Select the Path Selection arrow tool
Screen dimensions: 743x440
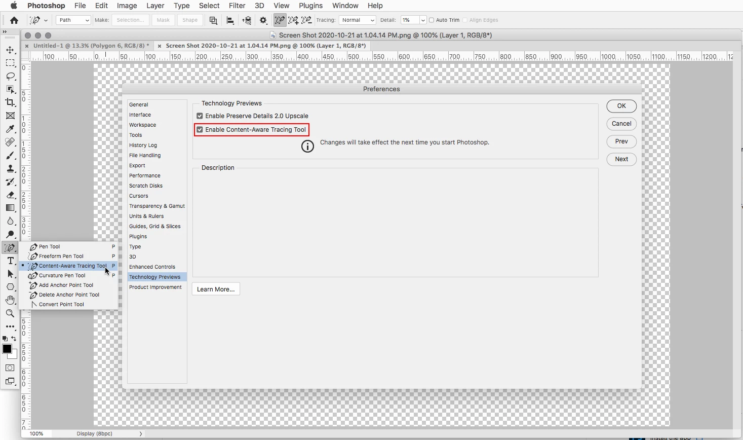tap(10, 274)
